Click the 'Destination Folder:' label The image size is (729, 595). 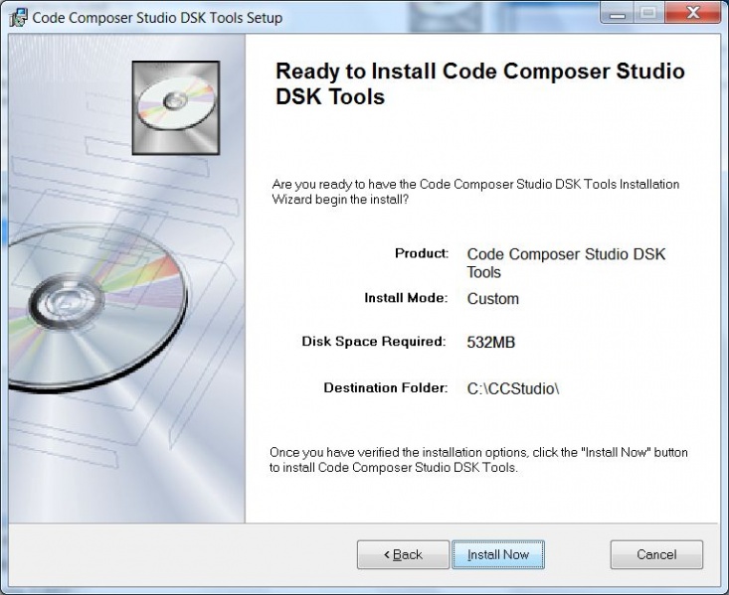(386, 387)
